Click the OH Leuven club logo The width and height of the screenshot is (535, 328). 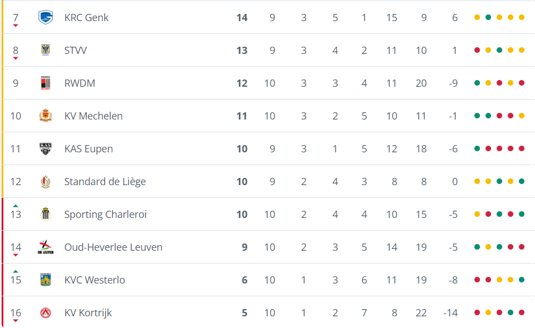pos(46,247)
